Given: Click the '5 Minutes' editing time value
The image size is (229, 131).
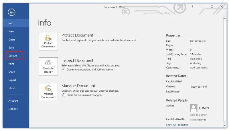Looking at the screenshot, I should (196, 54).
